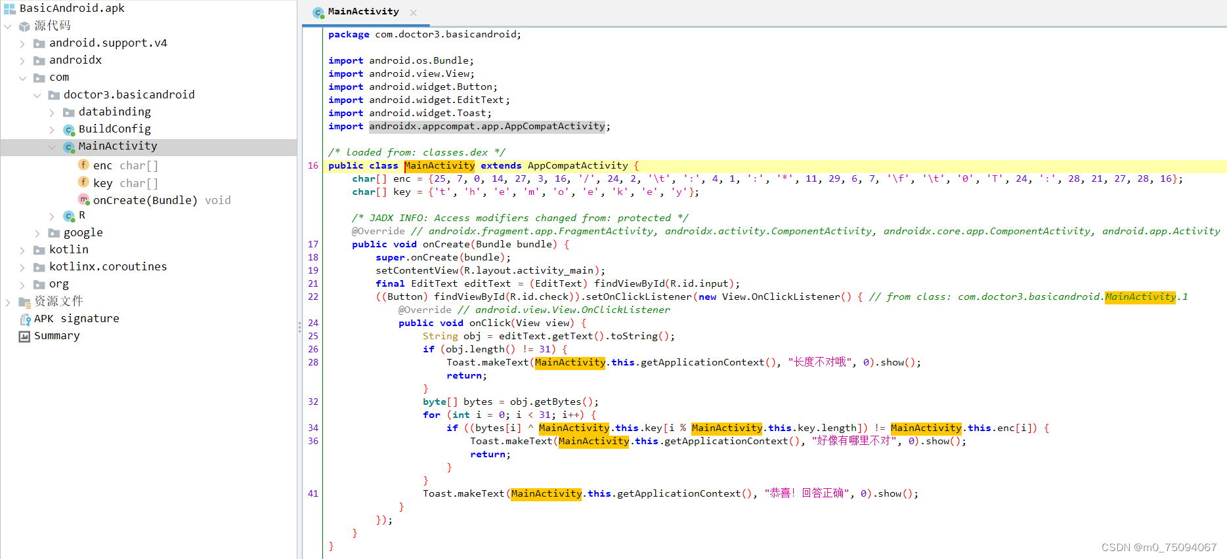This screenshot has height=559, width=1227.
Task: Collapse the 源代码 source tree node
Action: [x=8, y=26]
